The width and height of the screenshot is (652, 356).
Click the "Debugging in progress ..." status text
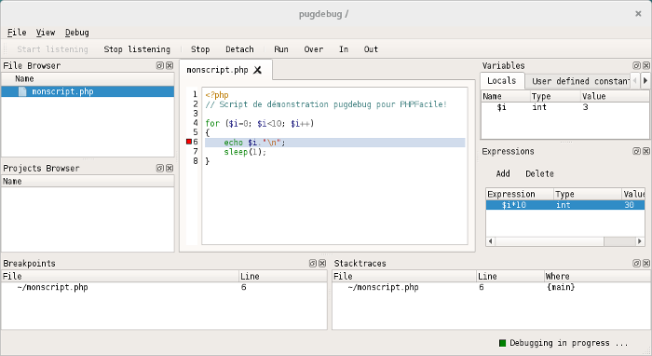(568, 343)
